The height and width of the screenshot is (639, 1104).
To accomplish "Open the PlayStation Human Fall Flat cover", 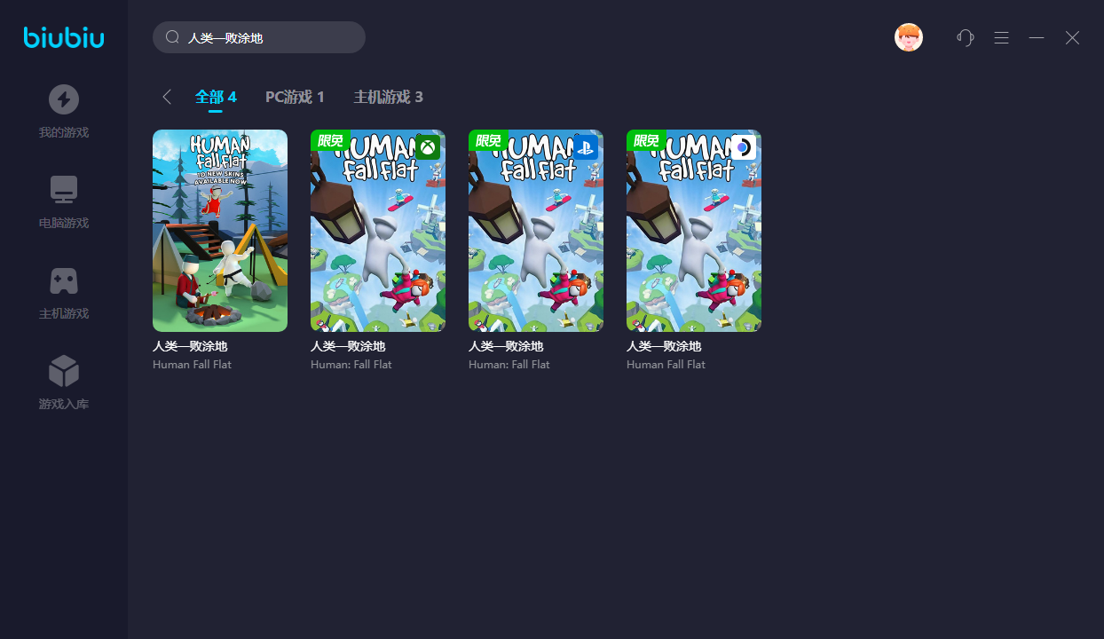I will coord(536,231).
